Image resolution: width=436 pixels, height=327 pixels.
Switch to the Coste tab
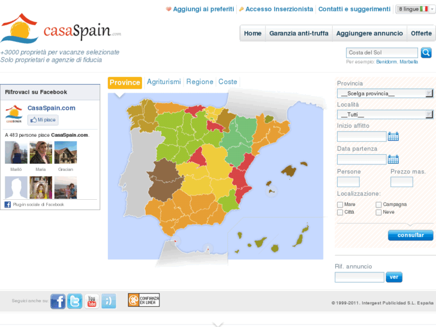[x=228, y=82]
